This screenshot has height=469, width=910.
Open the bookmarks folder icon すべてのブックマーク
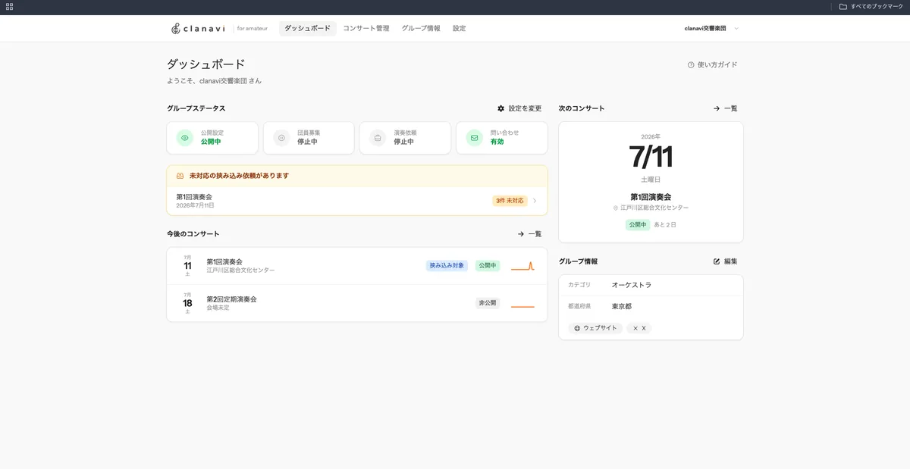(x=843, y=6)
